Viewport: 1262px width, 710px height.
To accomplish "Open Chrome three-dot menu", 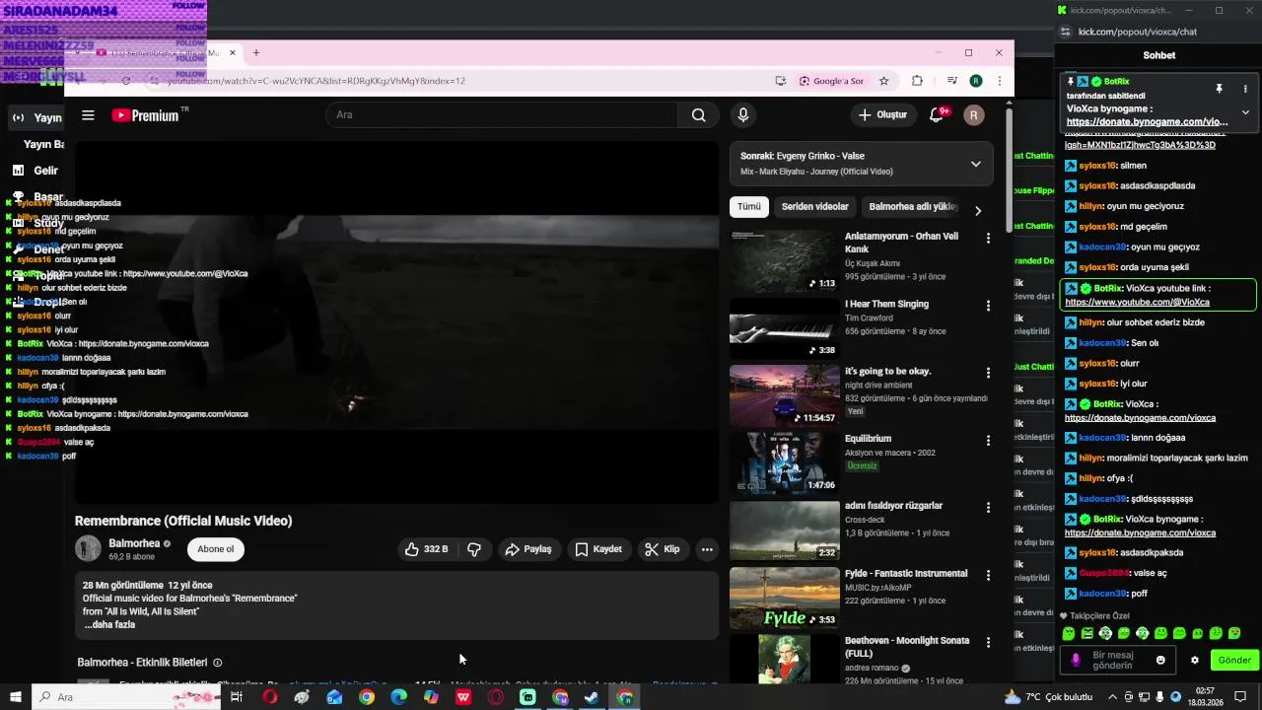I will point(1000,81).
